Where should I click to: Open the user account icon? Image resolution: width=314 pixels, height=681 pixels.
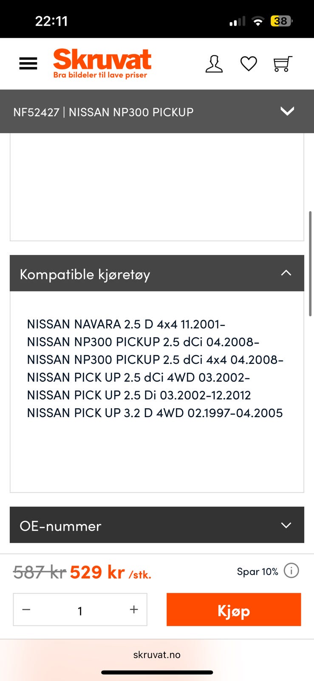[214, 64]
